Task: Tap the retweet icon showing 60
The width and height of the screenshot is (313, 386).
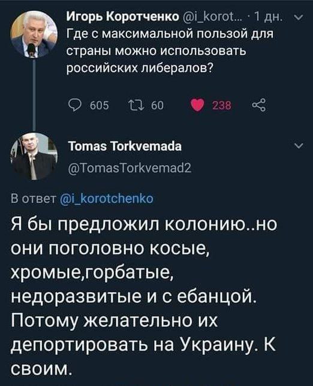Action: (x=136, y=106)
